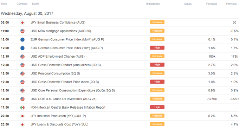Open USD DOE U.S. Crude Oil Inventories event
239x129 pixels.
[64, 99]
